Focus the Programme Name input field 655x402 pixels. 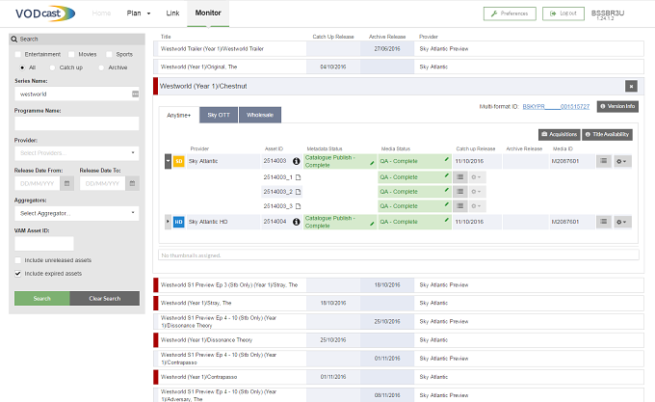click(x=77, y=123)
